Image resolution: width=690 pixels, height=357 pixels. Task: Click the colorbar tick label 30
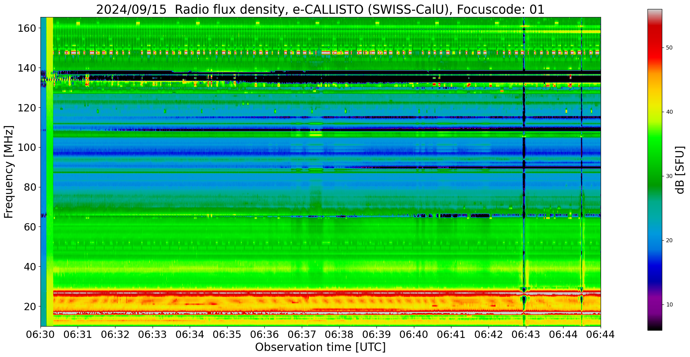coord(669,176)
